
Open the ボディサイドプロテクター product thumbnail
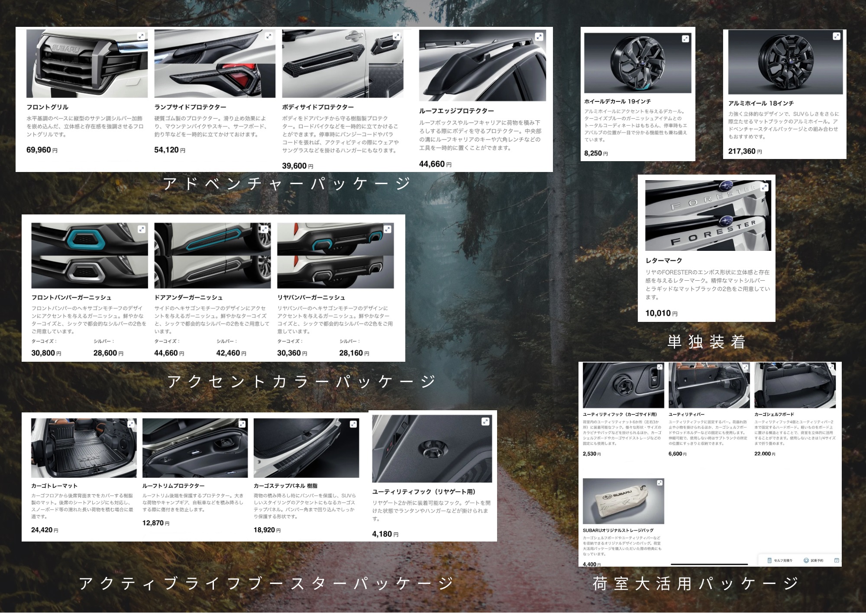pyautogui.click(x=342, y=64)
